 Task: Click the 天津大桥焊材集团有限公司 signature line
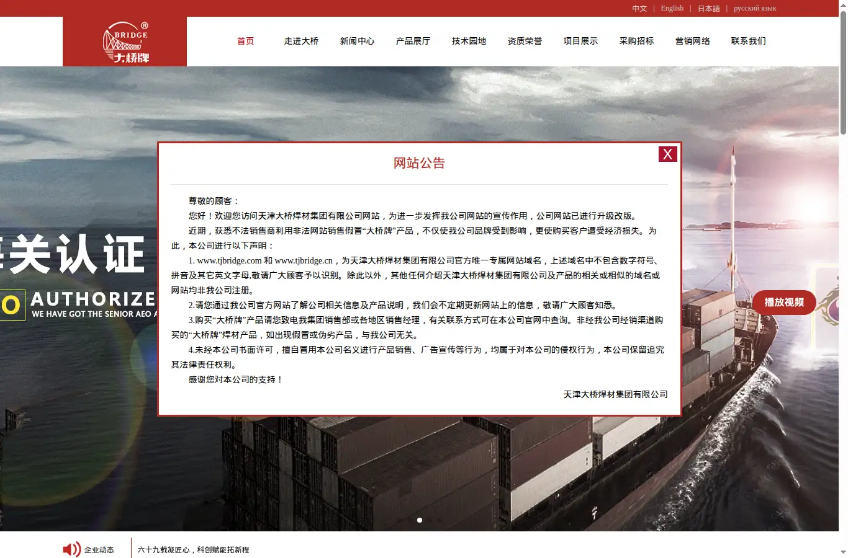616,394
